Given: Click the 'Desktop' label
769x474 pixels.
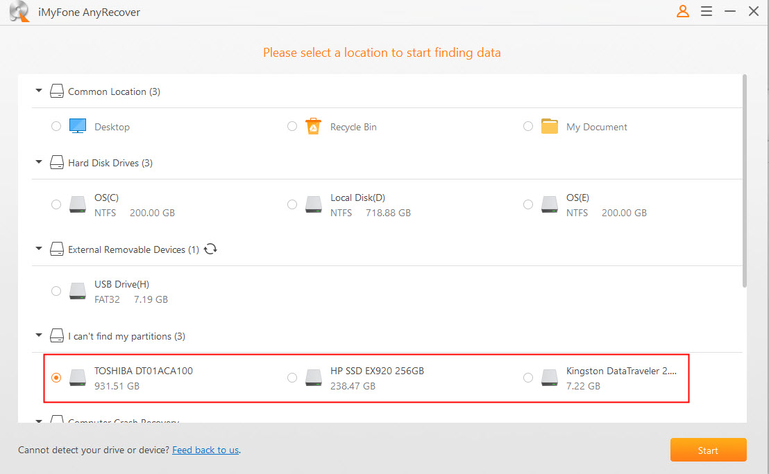Looking at the screenshot, I should [112, 127].
